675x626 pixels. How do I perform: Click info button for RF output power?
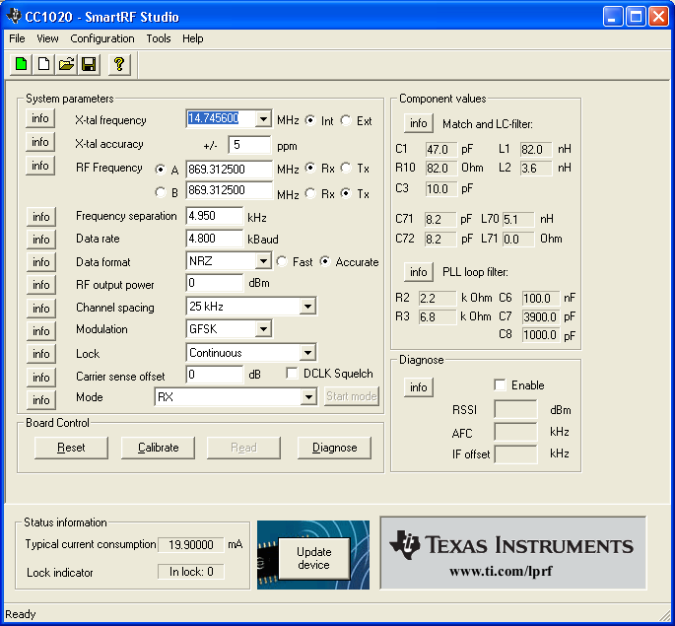(41, 285)
